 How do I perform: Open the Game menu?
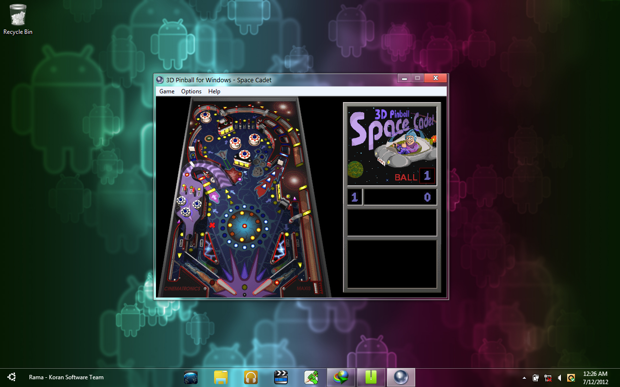(167, 91)
